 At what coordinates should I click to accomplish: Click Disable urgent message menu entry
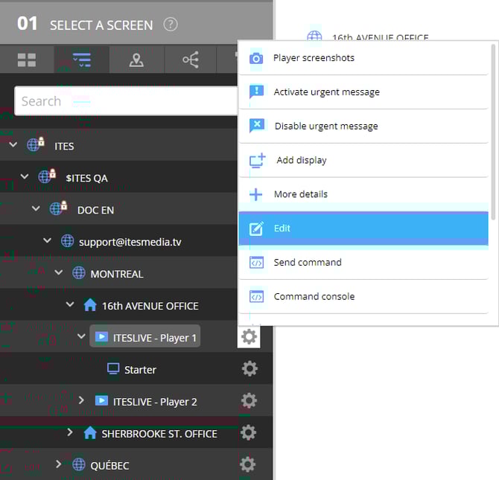325,127
